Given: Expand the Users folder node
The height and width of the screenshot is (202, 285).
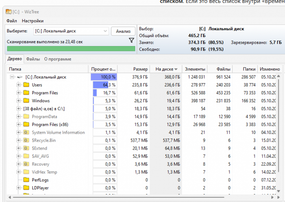Looking at the screenshot, I should click(x=19, y=85).
